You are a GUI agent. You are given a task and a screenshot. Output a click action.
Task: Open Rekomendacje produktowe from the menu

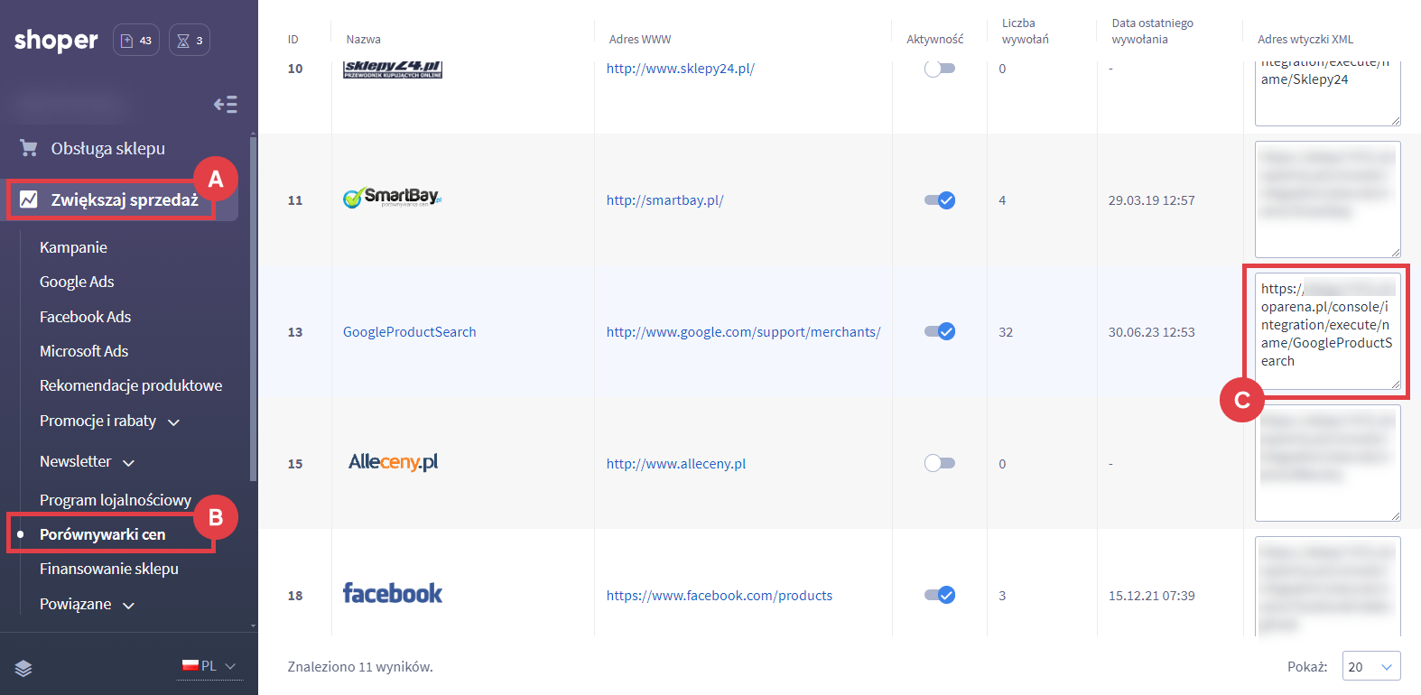click(131, 385)
